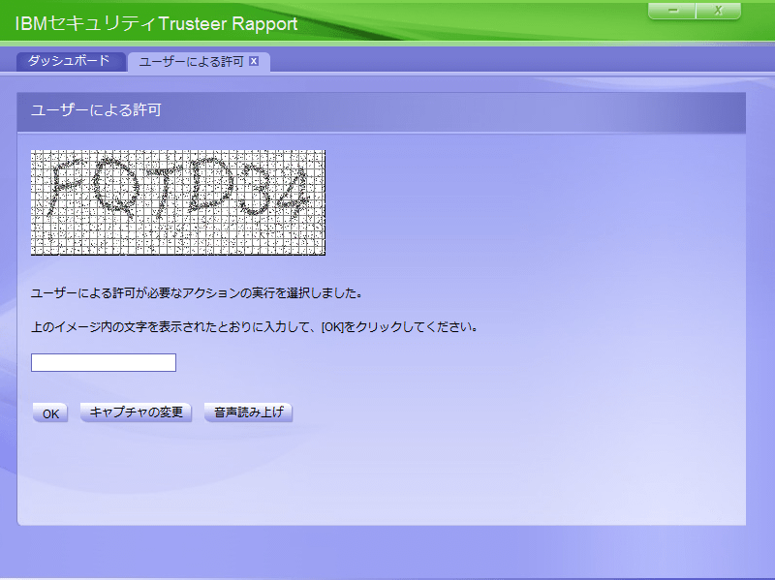This screenshot has width=775, height=580.
Task: Click 音声読み上げ audio readout button
Action: pyautogui.click(x=249, y=412)
